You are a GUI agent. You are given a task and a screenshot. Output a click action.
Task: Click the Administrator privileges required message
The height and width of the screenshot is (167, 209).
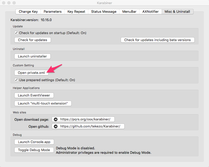tap(103, 153)
